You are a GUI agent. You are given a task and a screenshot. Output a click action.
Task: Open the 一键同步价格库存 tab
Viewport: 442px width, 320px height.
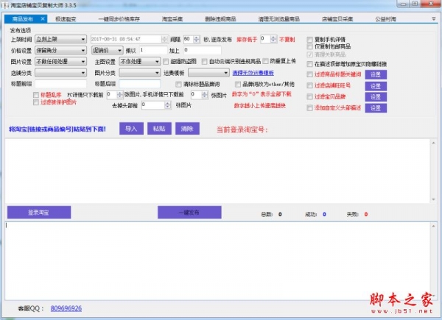[119, 19]
